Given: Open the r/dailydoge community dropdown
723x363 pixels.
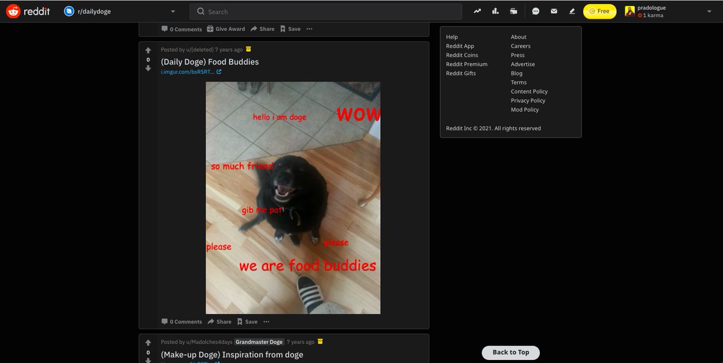Looking at the screenshot, I should coord(120,11).
